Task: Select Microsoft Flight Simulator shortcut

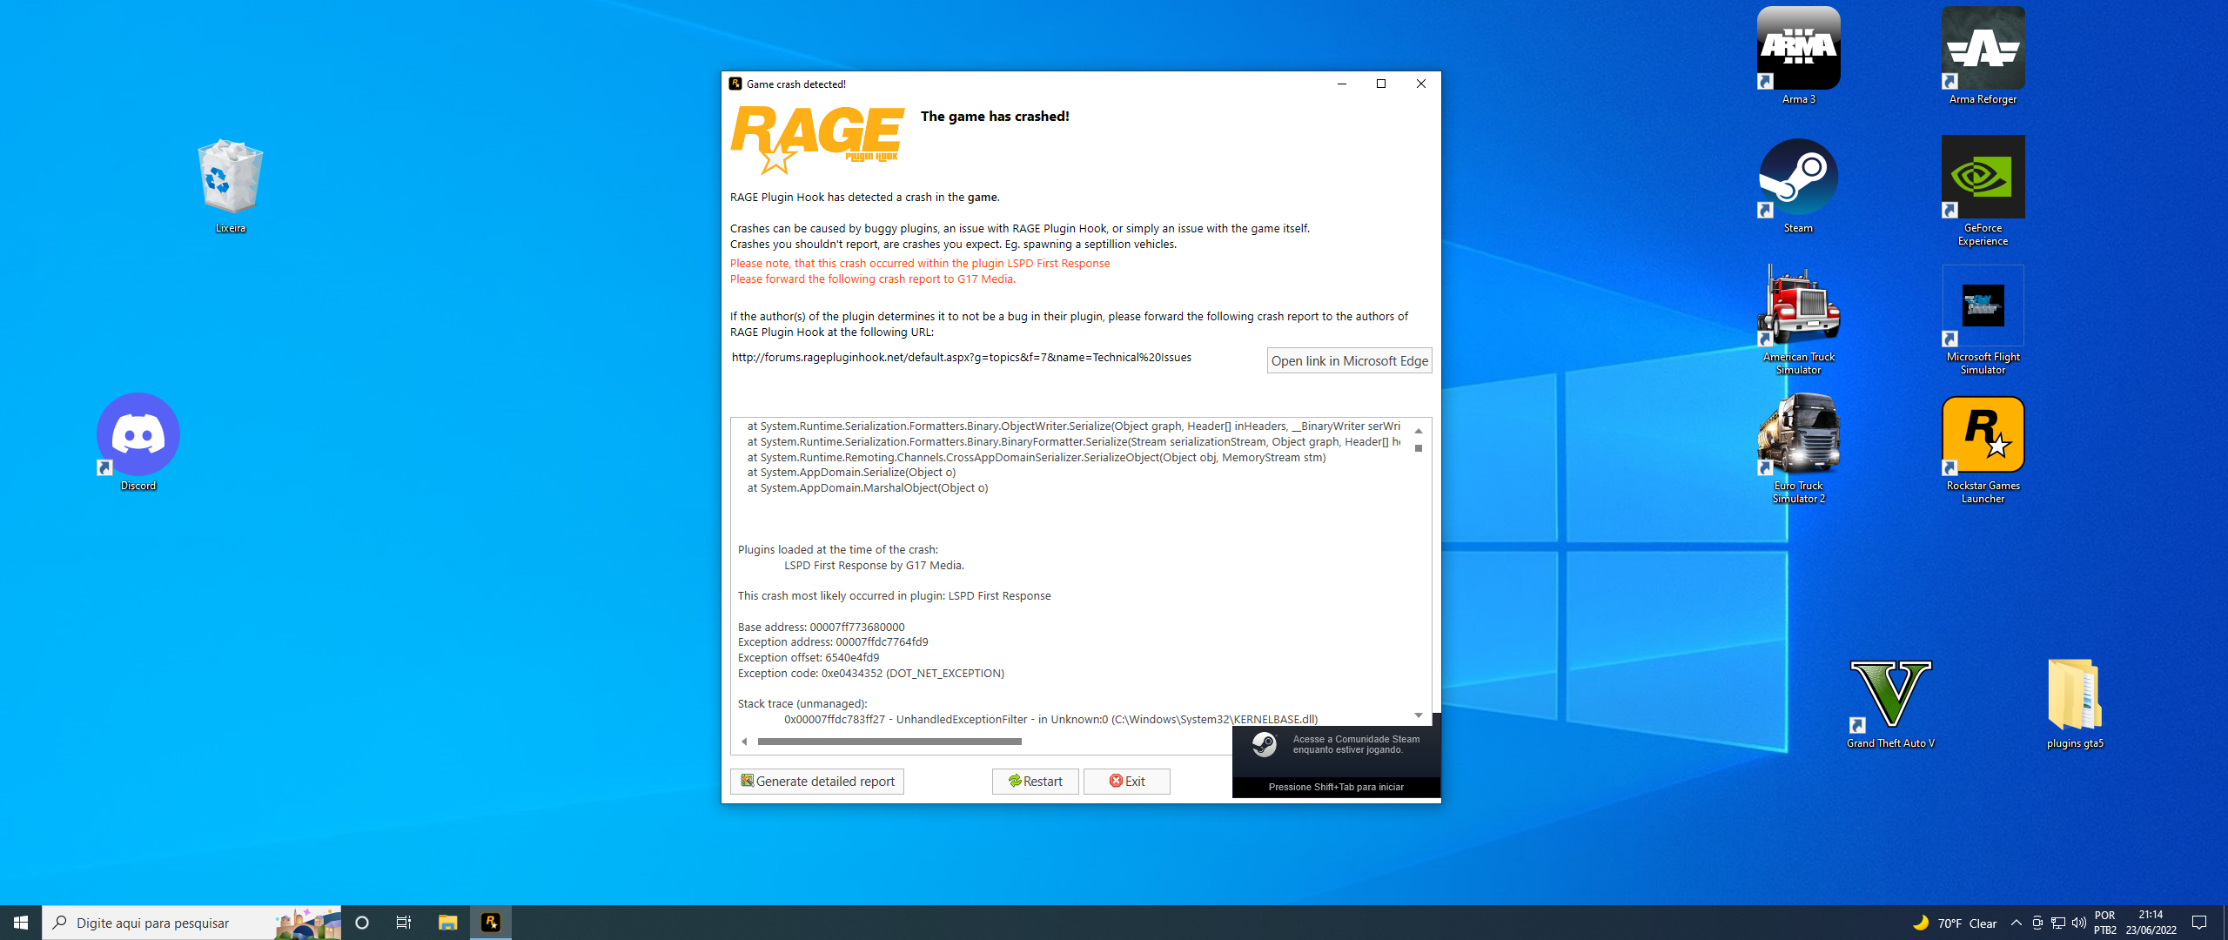Action: click(x=1983, y=306)
